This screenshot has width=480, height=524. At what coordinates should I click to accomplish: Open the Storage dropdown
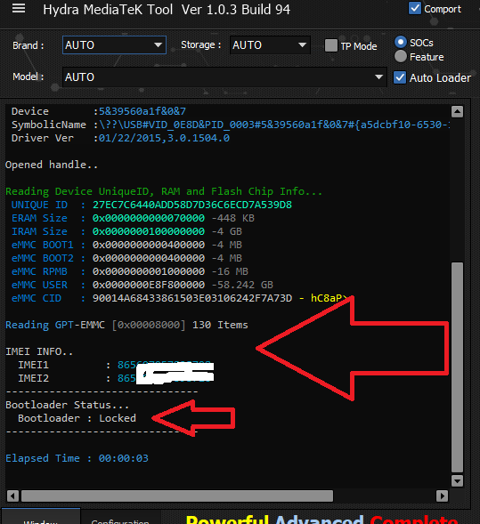click(x=270, y=44)
